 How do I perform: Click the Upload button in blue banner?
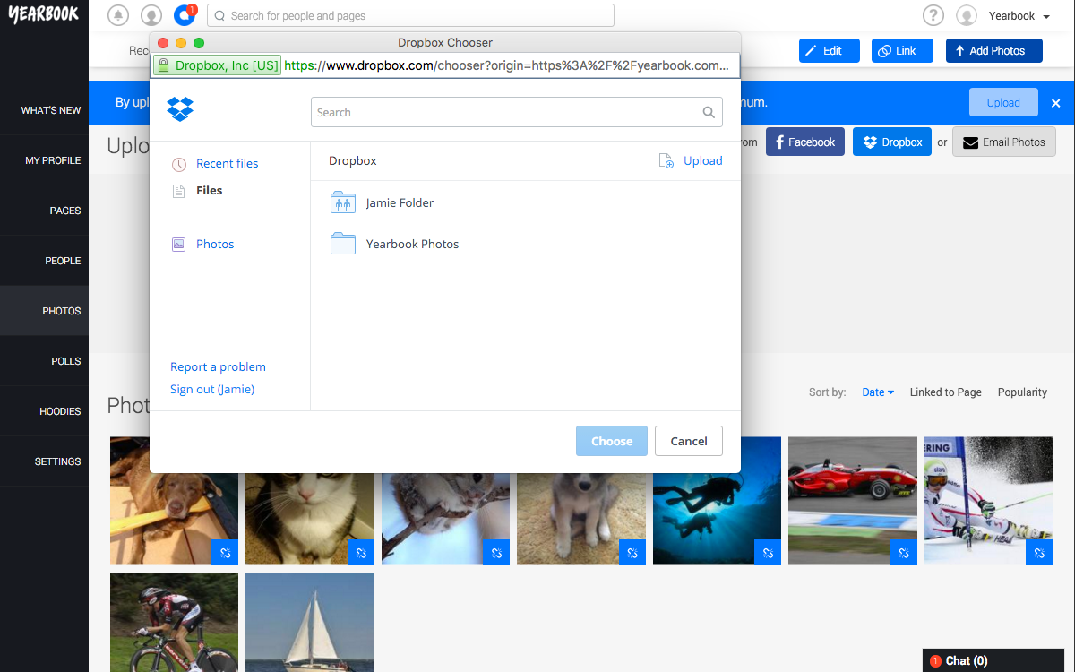coord(1003,103)
